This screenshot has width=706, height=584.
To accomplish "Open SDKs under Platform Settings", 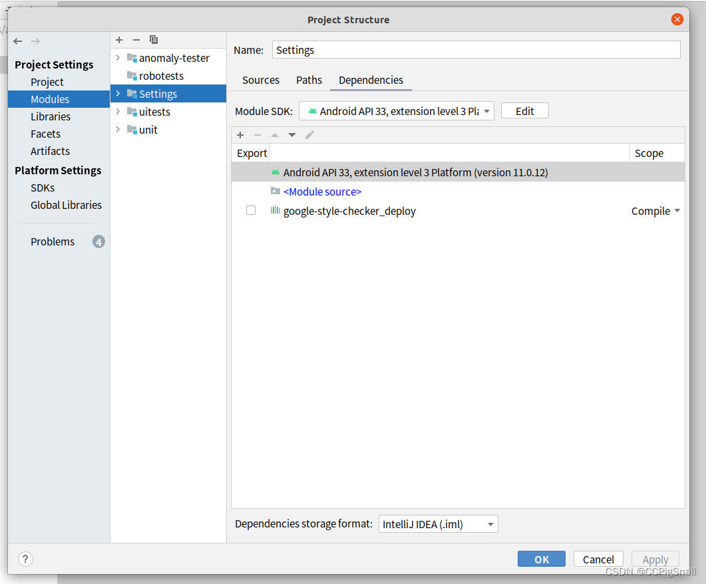I will (43, 188).
